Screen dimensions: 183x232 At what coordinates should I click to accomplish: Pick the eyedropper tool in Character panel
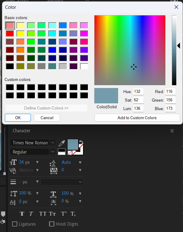coord(62,143)
